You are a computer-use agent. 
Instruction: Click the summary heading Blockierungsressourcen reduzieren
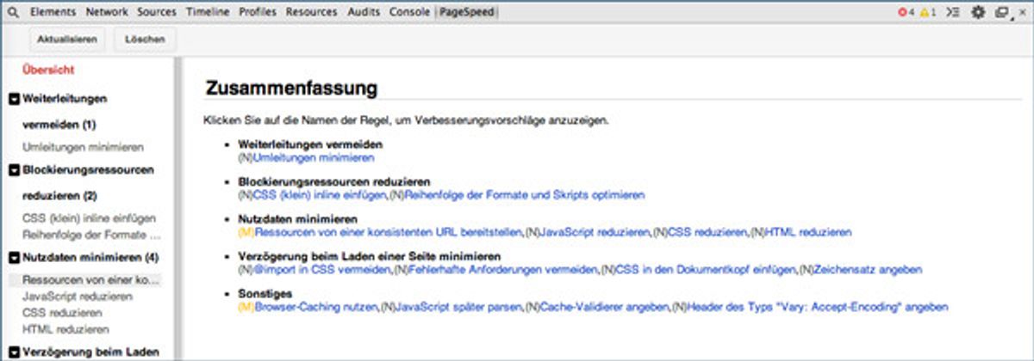(334, 182)
